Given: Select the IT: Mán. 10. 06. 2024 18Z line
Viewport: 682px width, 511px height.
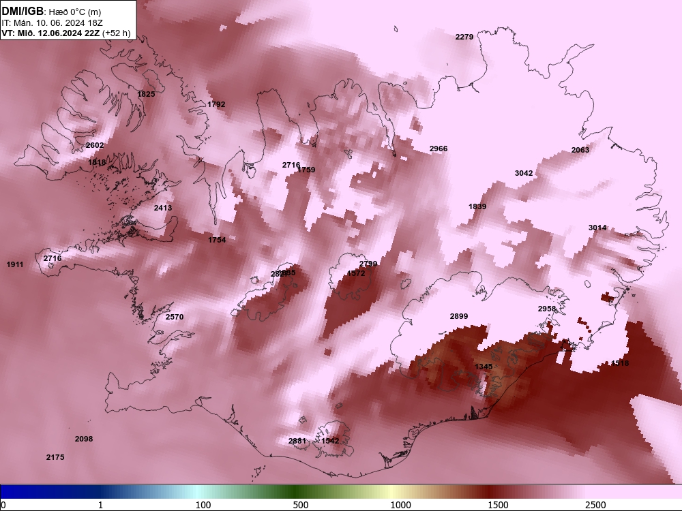Looking at the screenshot, I should click(x=52, y=23).
